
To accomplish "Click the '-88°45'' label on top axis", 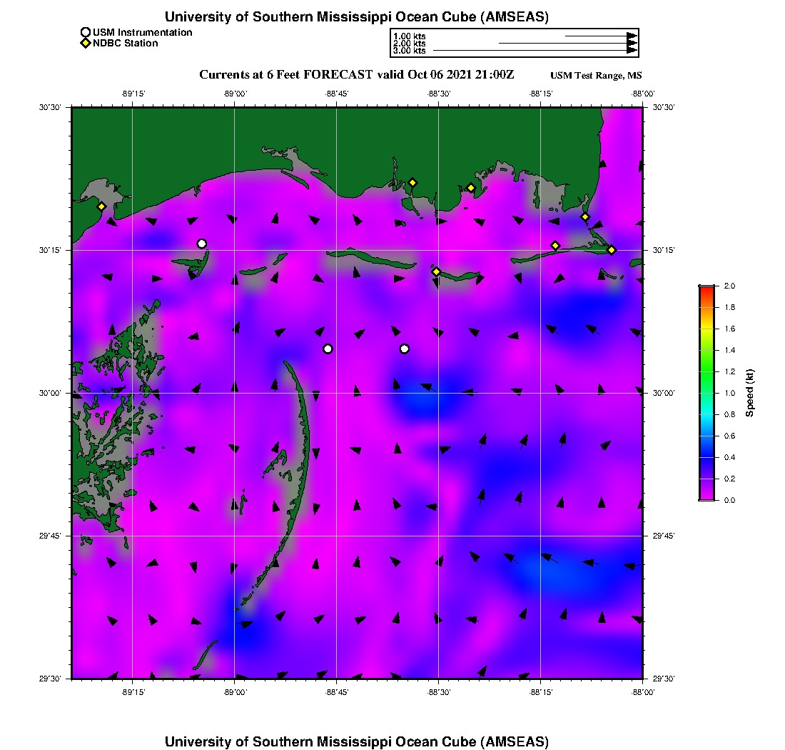I will tap(337, 94).
